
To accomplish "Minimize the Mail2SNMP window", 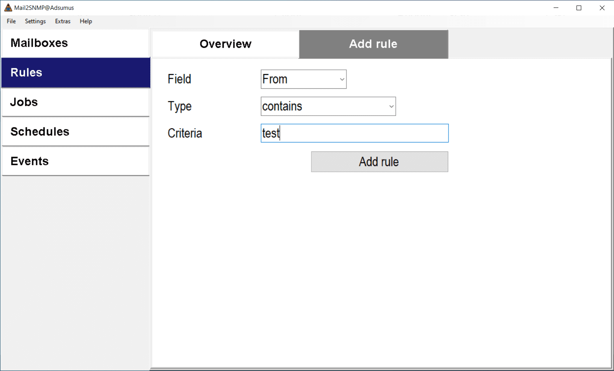I will (x=556, y=8).
